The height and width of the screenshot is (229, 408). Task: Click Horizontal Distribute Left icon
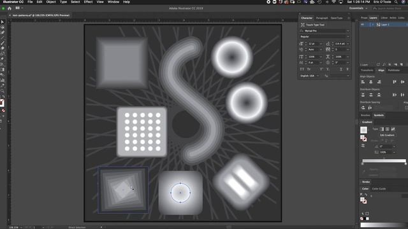395,95
